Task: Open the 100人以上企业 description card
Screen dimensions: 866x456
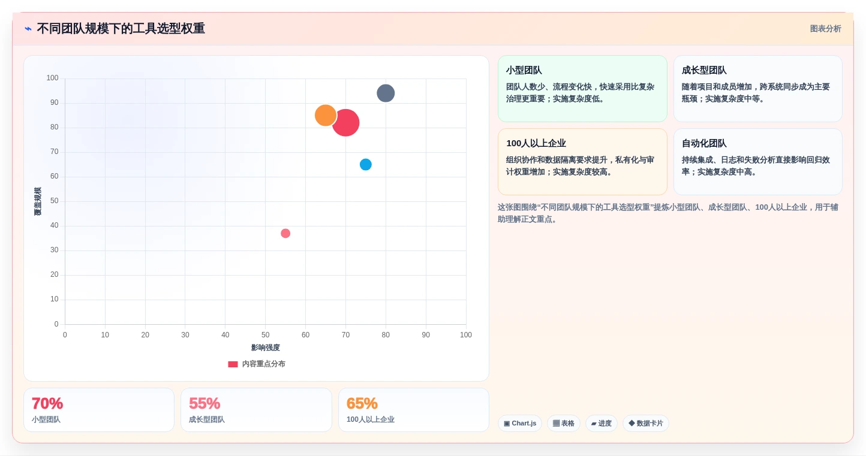Action: point(582,162)
